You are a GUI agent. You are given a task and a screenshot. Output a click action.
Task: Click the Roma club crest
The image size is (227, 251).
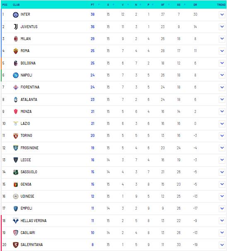click(16, 51)
